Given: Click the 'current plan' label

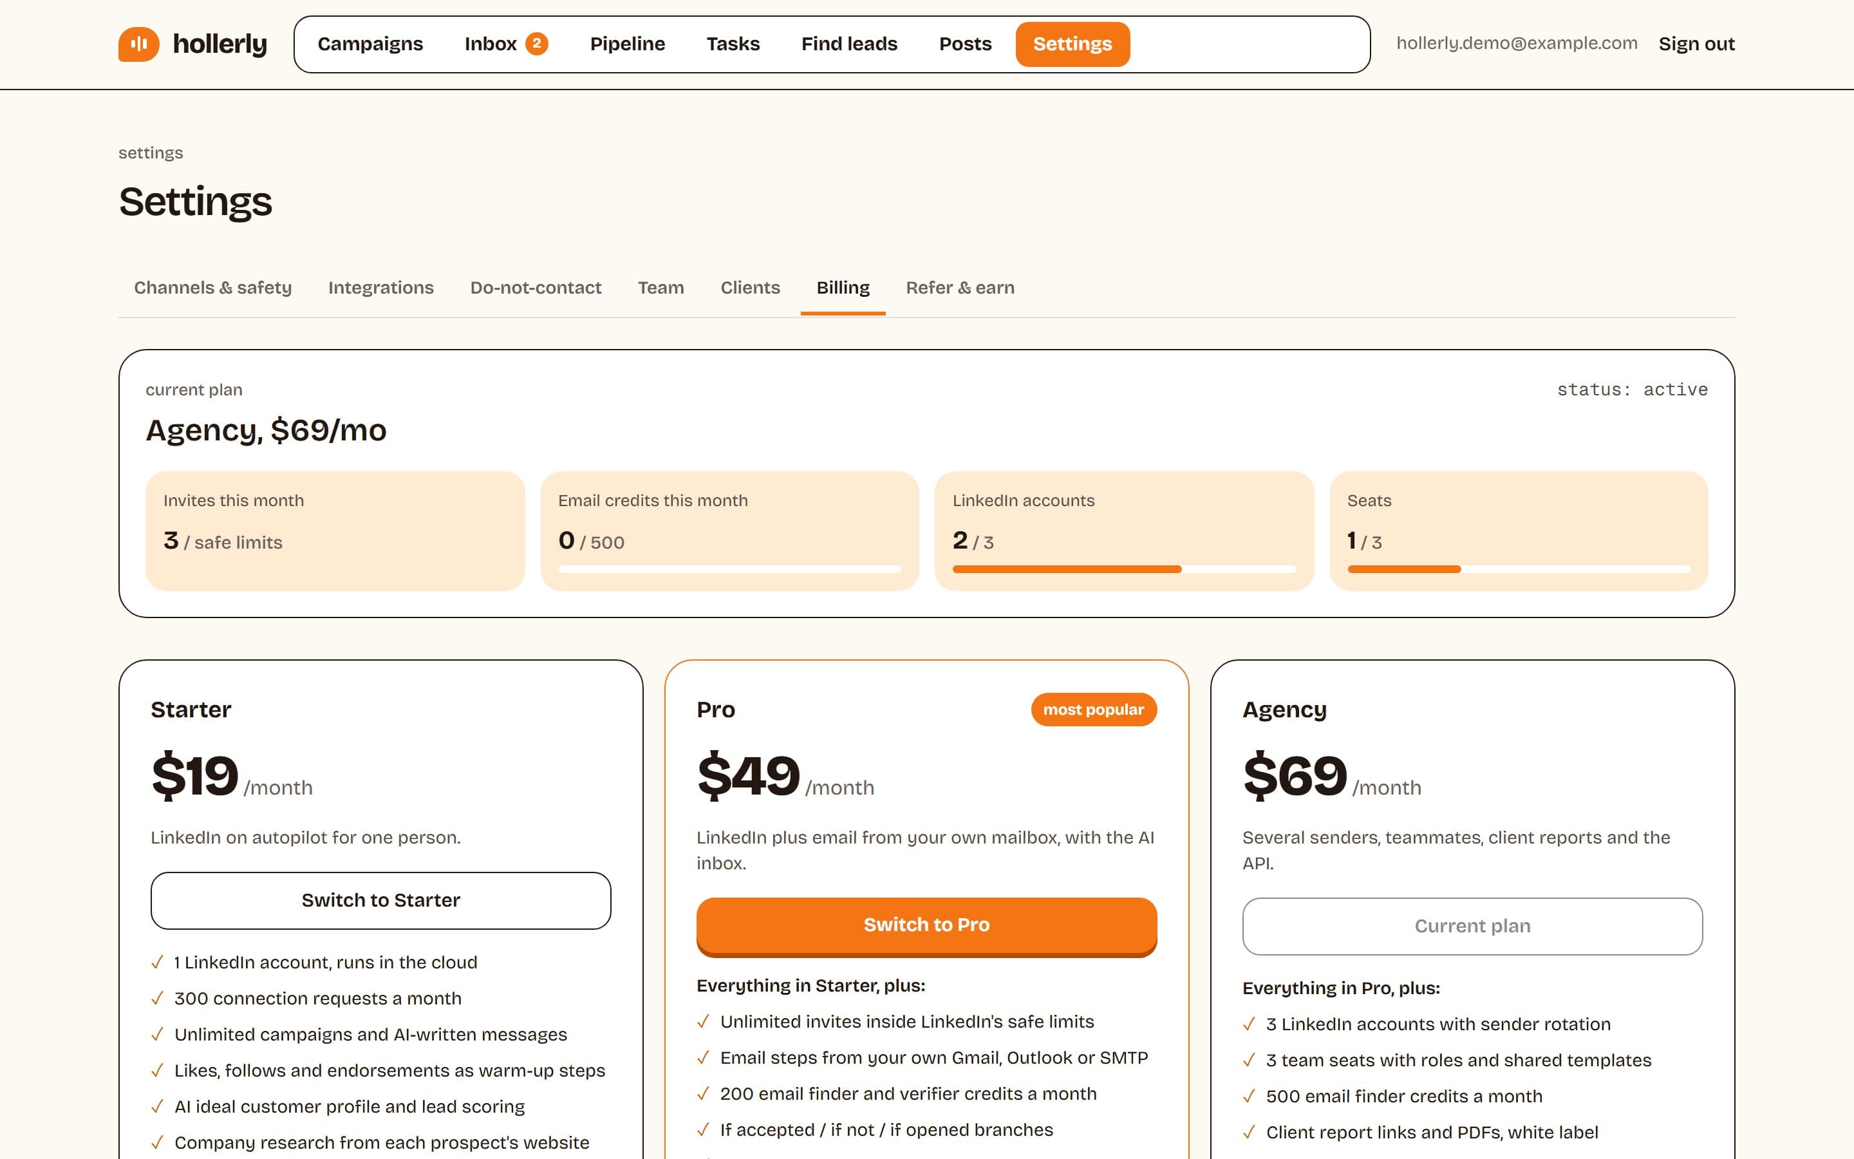Looking at the screenshot, I should pos(194,390).
